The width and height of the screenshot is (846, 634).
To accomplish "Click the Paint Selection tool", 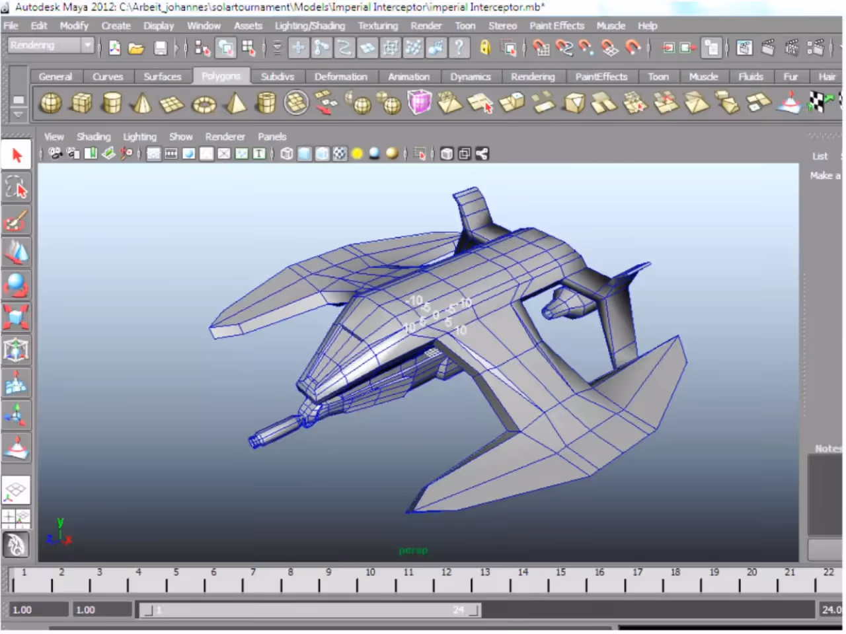I will point(17,220).
